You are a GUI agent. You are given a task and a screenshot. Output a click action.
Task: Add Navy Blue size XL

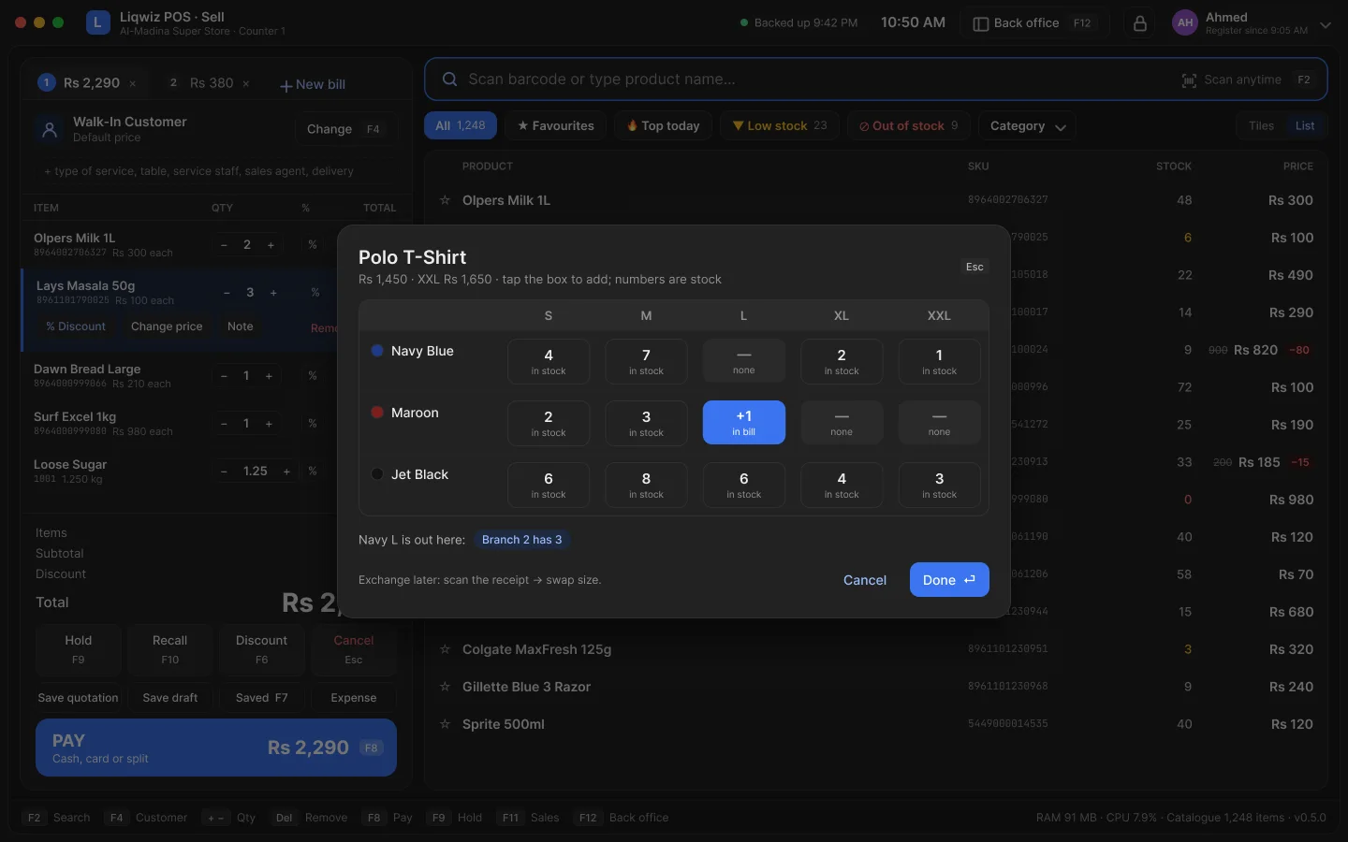(842, 362)
